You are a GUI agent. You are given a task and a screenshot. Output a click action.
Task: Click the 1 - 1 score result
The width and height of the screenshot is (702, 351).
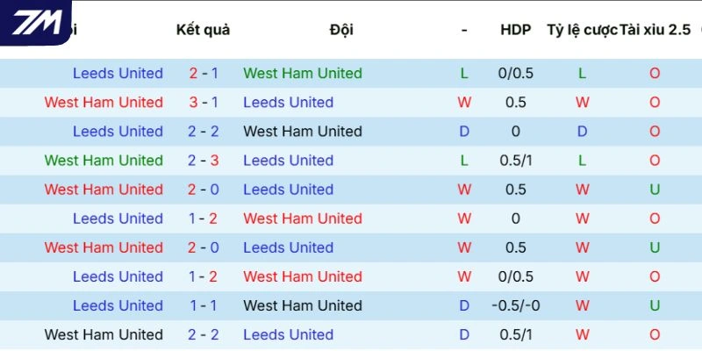[x=204, y=305]
